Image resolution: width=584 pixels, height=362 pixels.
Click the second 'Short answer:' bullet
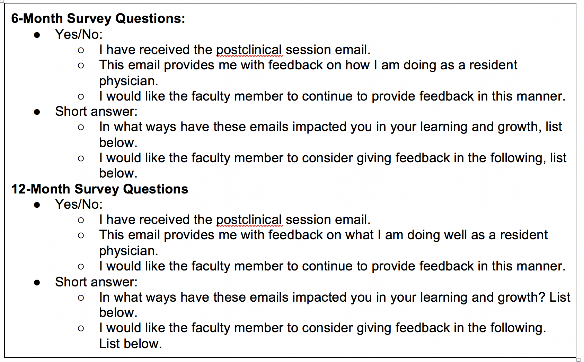96,282
